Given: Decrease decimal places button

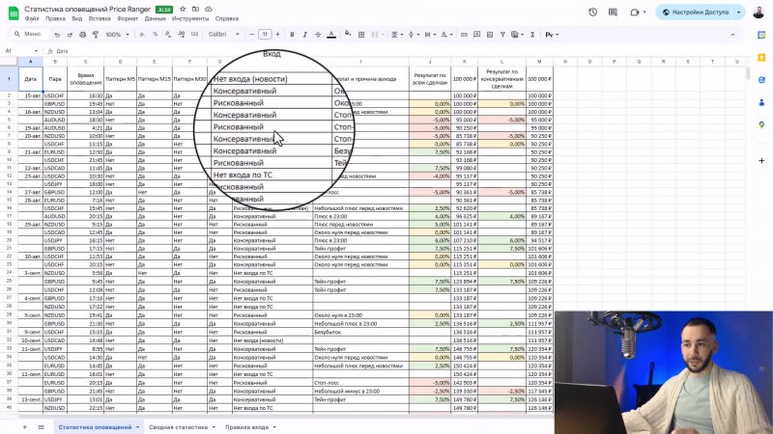Looking at the screenshot, I should [168, 35].
